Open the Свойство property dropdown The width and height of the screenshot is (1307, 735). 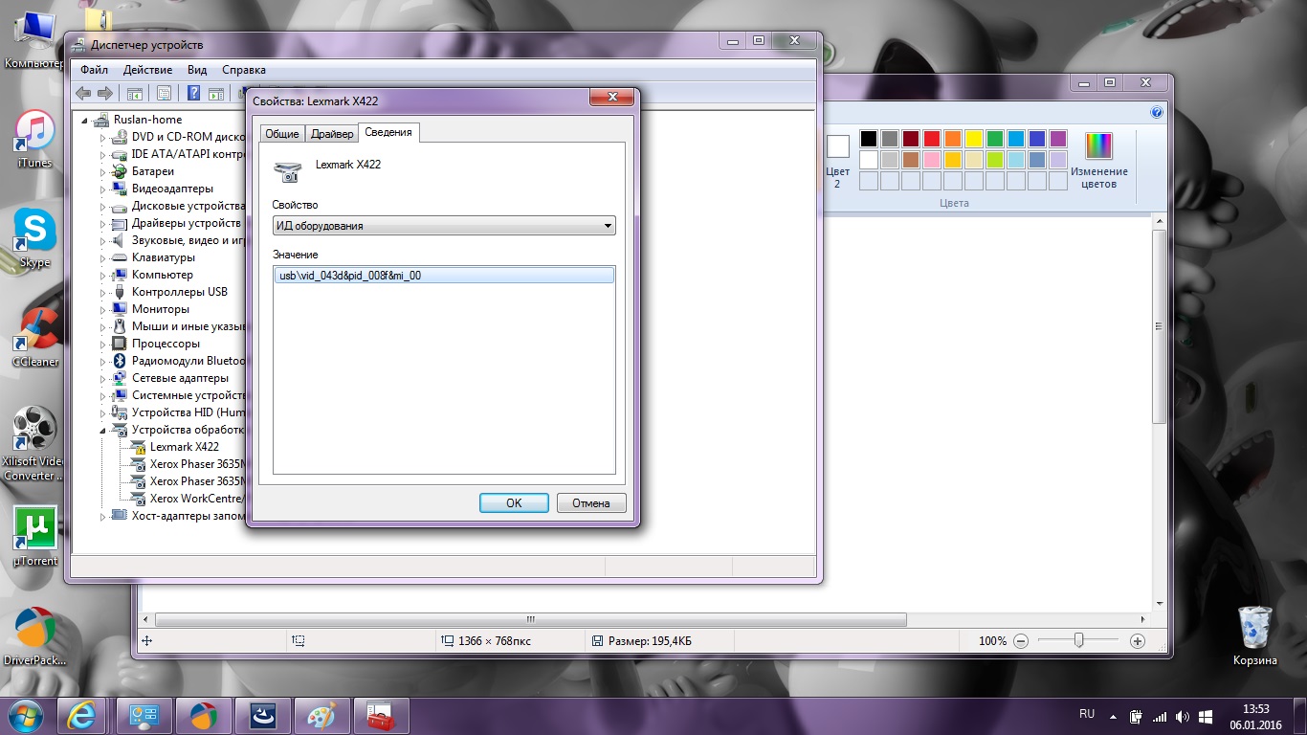(x=443, y=226)
